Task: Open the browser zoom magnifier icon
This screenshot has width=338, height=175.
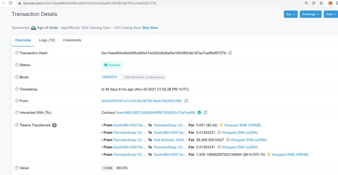Action: point(306,3)
